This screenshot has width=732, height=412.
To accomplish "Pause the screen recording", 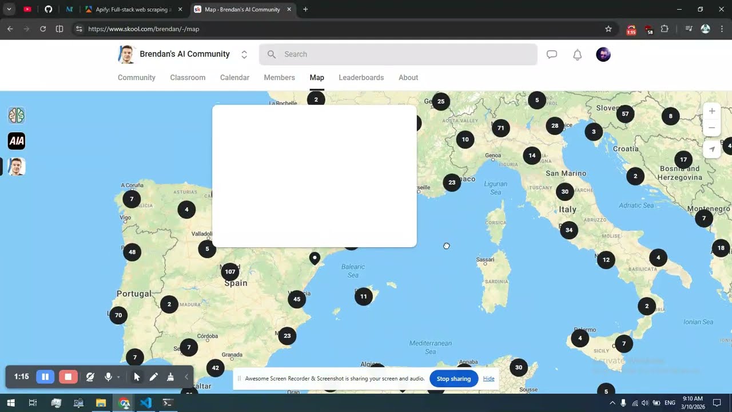I will [x=45, y=377].
